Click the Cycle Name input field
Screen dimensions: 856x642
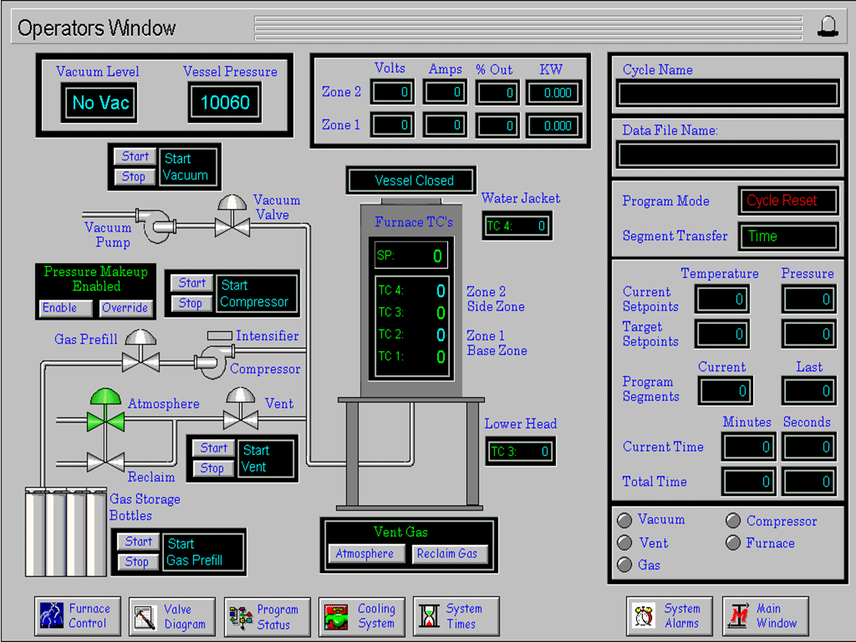click(728, 94)
